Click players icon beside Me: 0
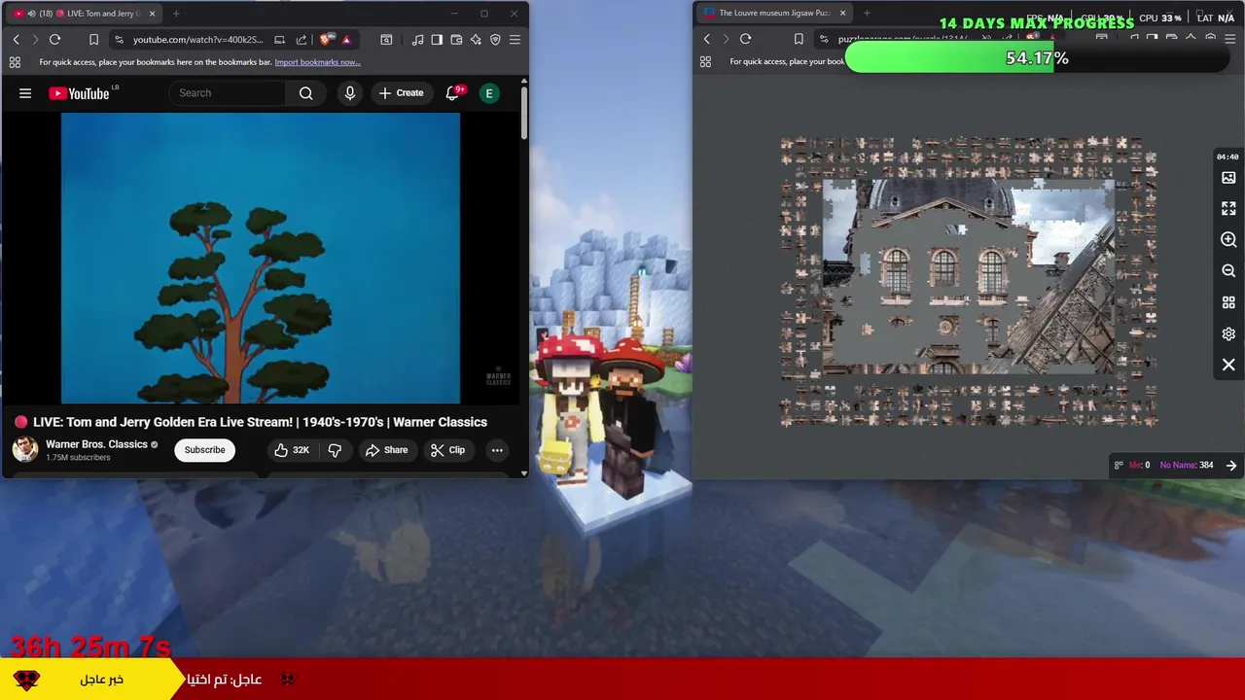This screenshot has height=700, width=1245. tap(1119, 465)
